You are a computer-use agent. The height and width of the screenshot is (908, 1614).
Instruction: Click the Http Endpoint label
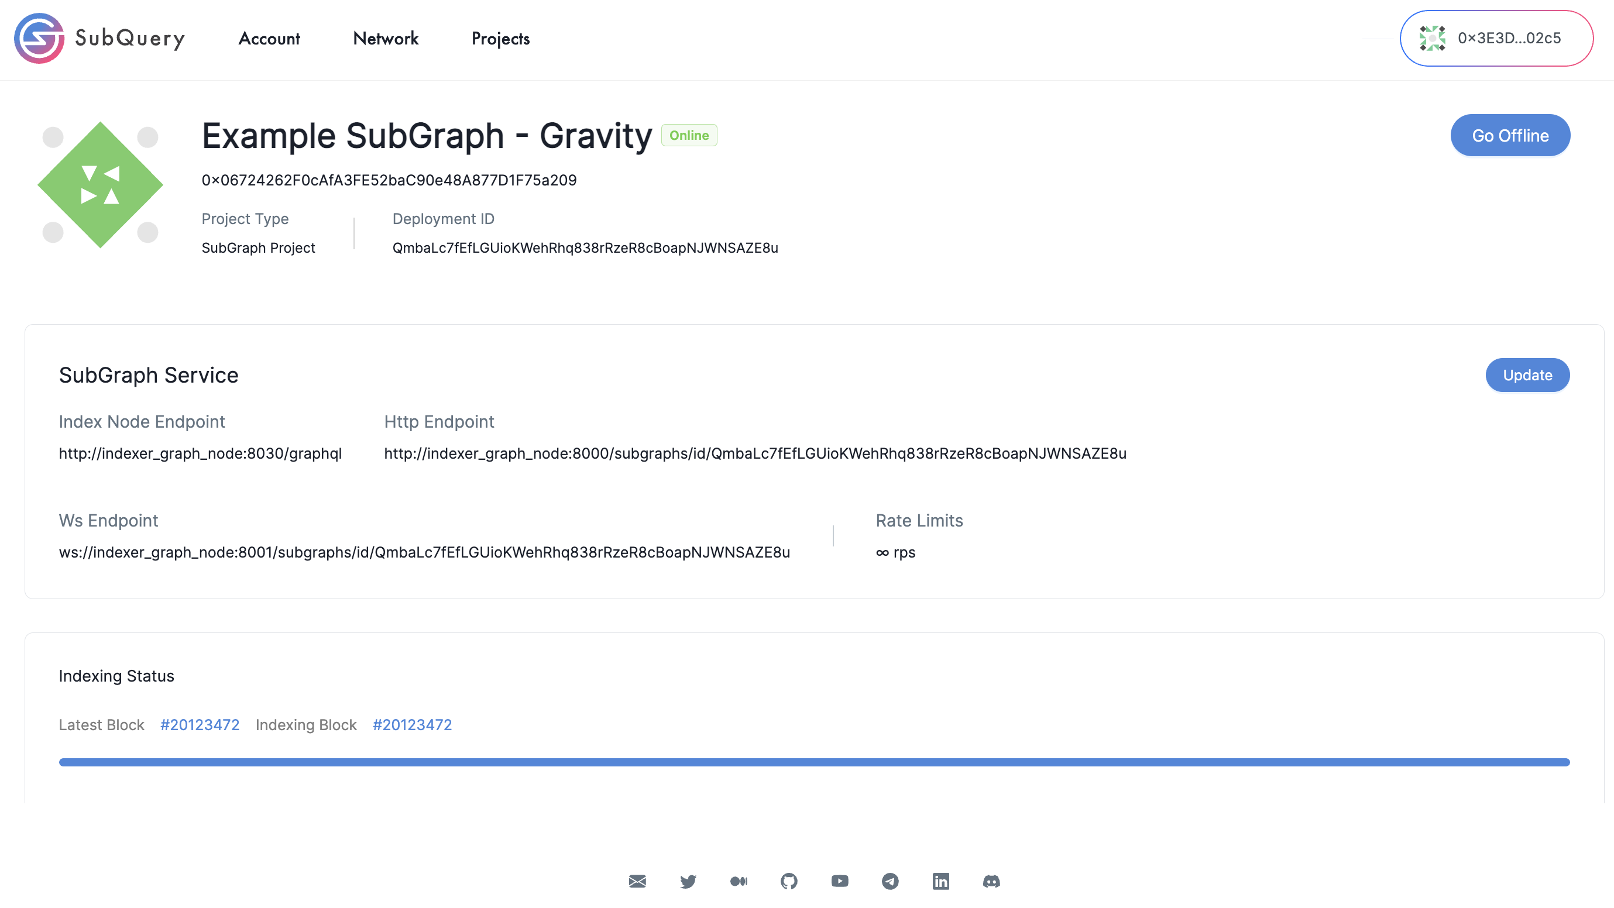coord(438,422)
